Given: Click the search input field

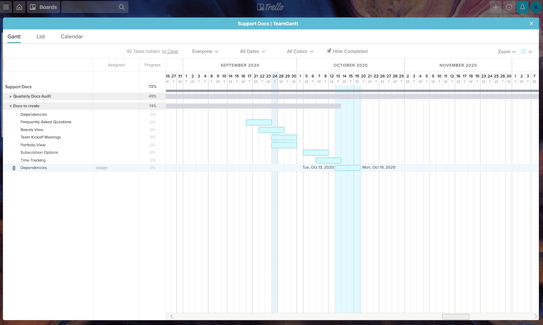Looking at the screenshot, I should (x=95, y=7).
